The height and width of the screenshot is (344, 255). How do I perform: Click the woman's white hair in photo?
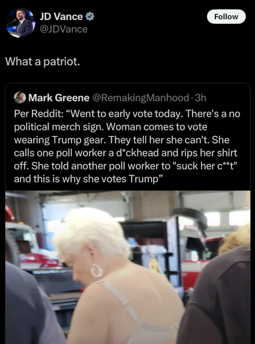[x=90, y=234]
